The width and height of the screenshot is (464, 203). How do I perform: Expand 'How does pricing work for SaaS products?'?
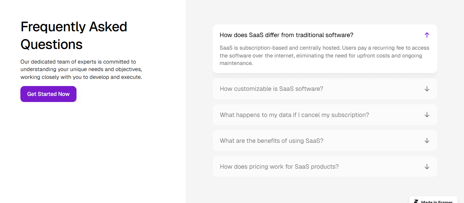click(x=325, y=167)
